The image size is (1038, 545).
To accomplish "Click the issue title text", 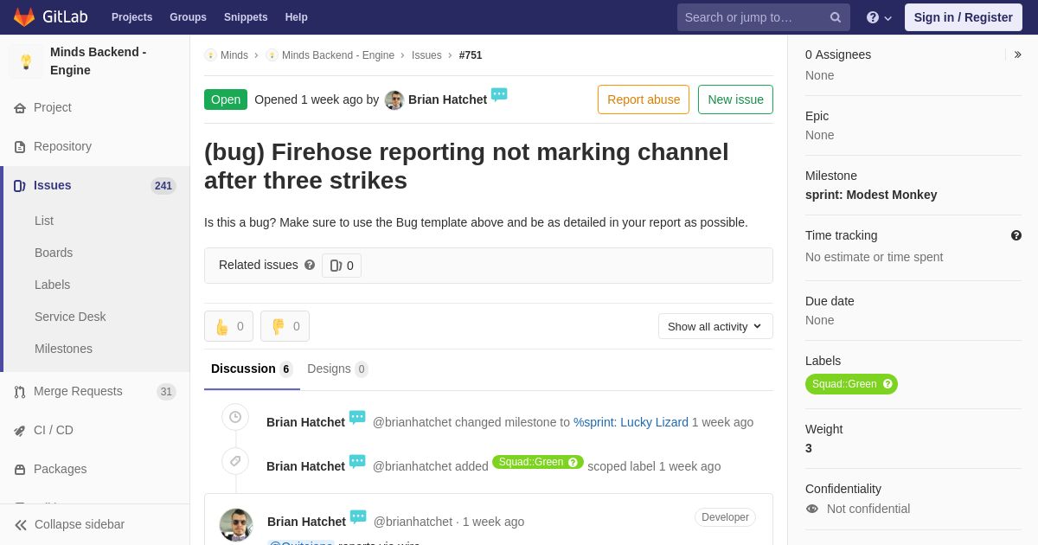I will [466, 166].
